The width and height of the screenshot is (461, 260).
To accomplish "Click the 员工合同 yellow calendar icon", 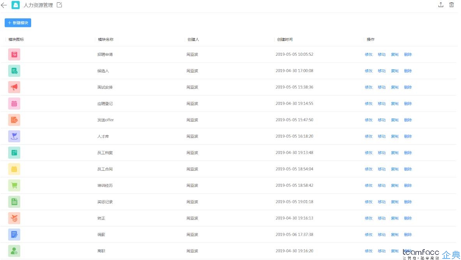I will [x=14, y=169].
